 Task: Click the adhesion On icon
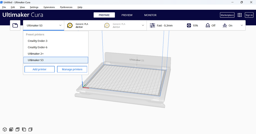pyautogui.click(x=225, y=25)
